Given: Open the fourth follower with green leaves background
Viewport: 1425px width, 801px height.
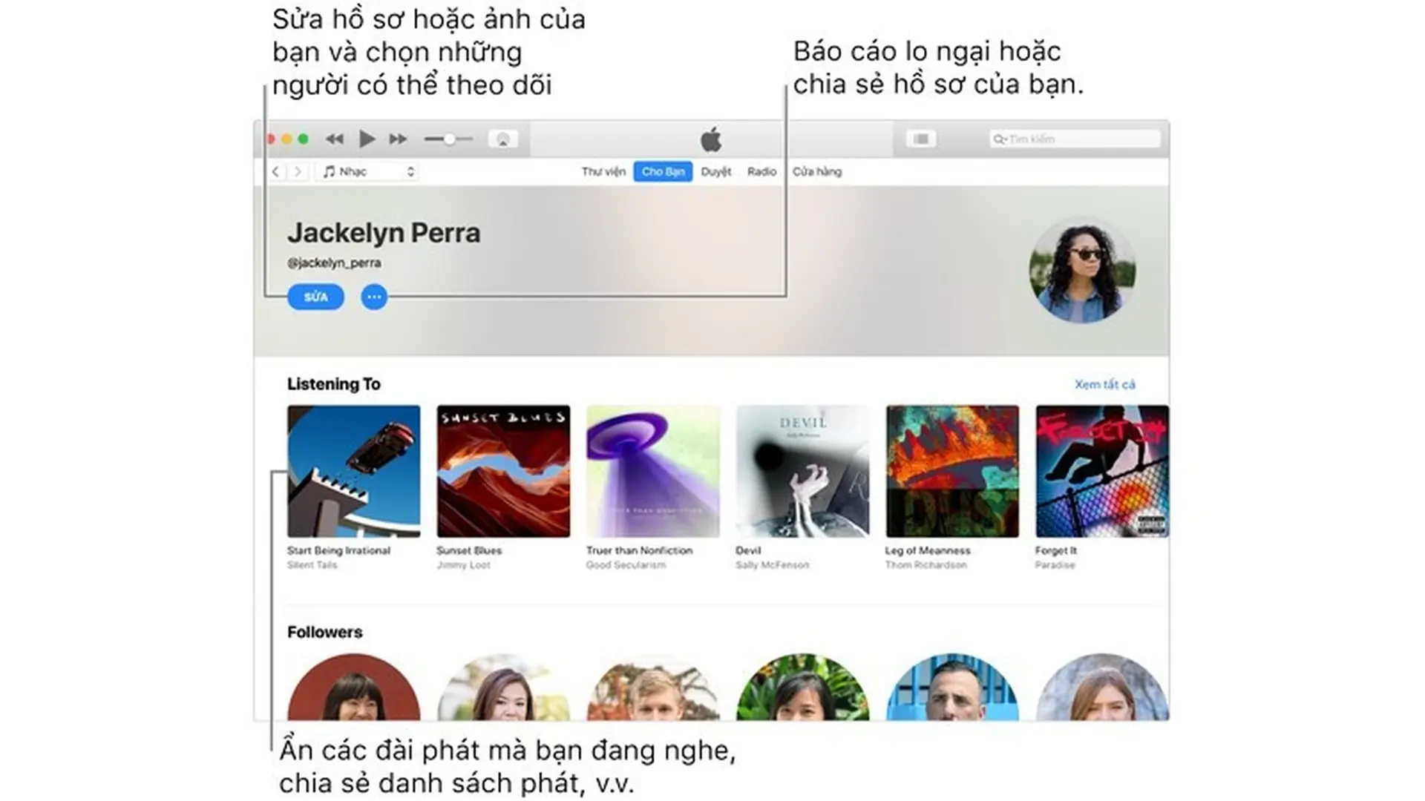Looking at the screenshot, I should (x=802, y=687).
